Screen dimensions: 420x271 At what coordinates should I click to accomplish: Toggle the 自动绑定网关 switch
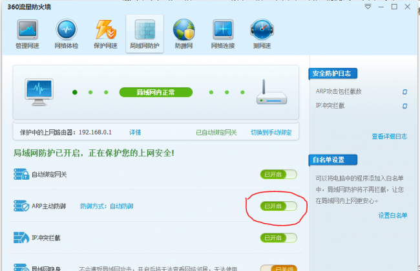(278, 175)
